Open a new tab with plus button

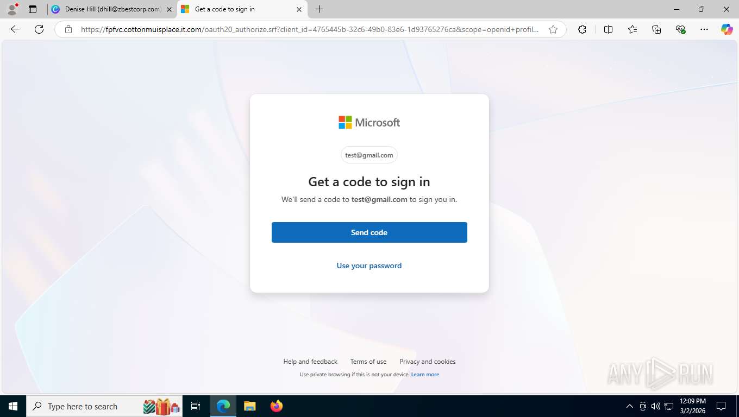tap(320, 9)
